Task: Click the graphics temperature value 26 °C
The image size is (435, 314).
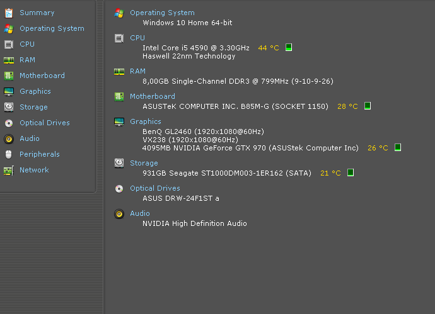Action: pos(378,148)
